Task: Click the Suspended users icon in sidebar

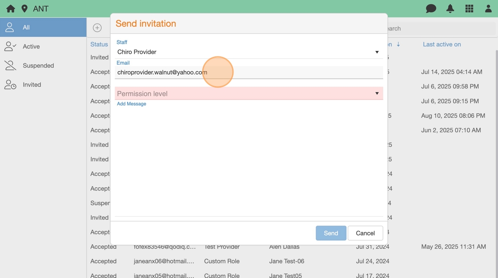Action: click(x=10, y=65)
